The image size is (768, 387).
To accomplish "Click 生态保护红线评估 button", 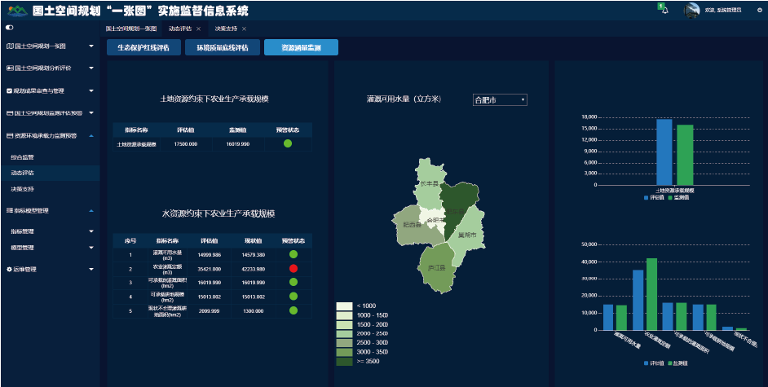I will point(143,47).
